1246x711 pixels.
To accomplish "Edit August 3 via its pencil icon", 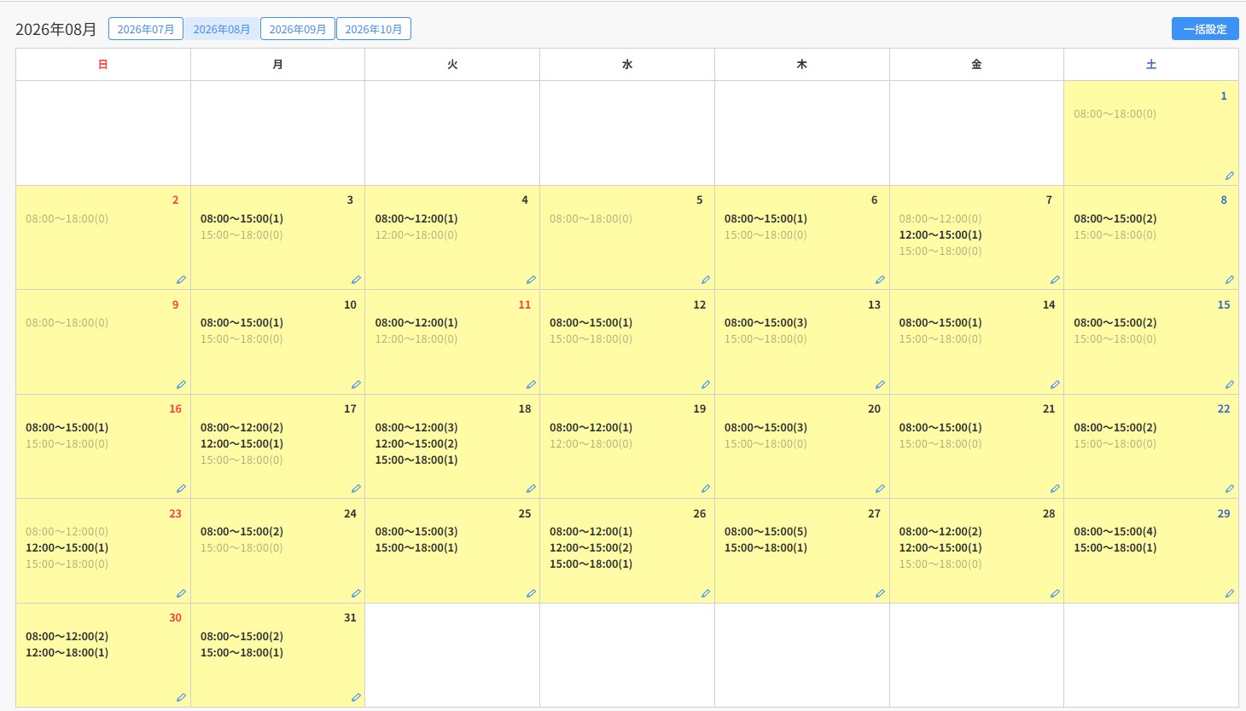I will [x=356, y=280].
